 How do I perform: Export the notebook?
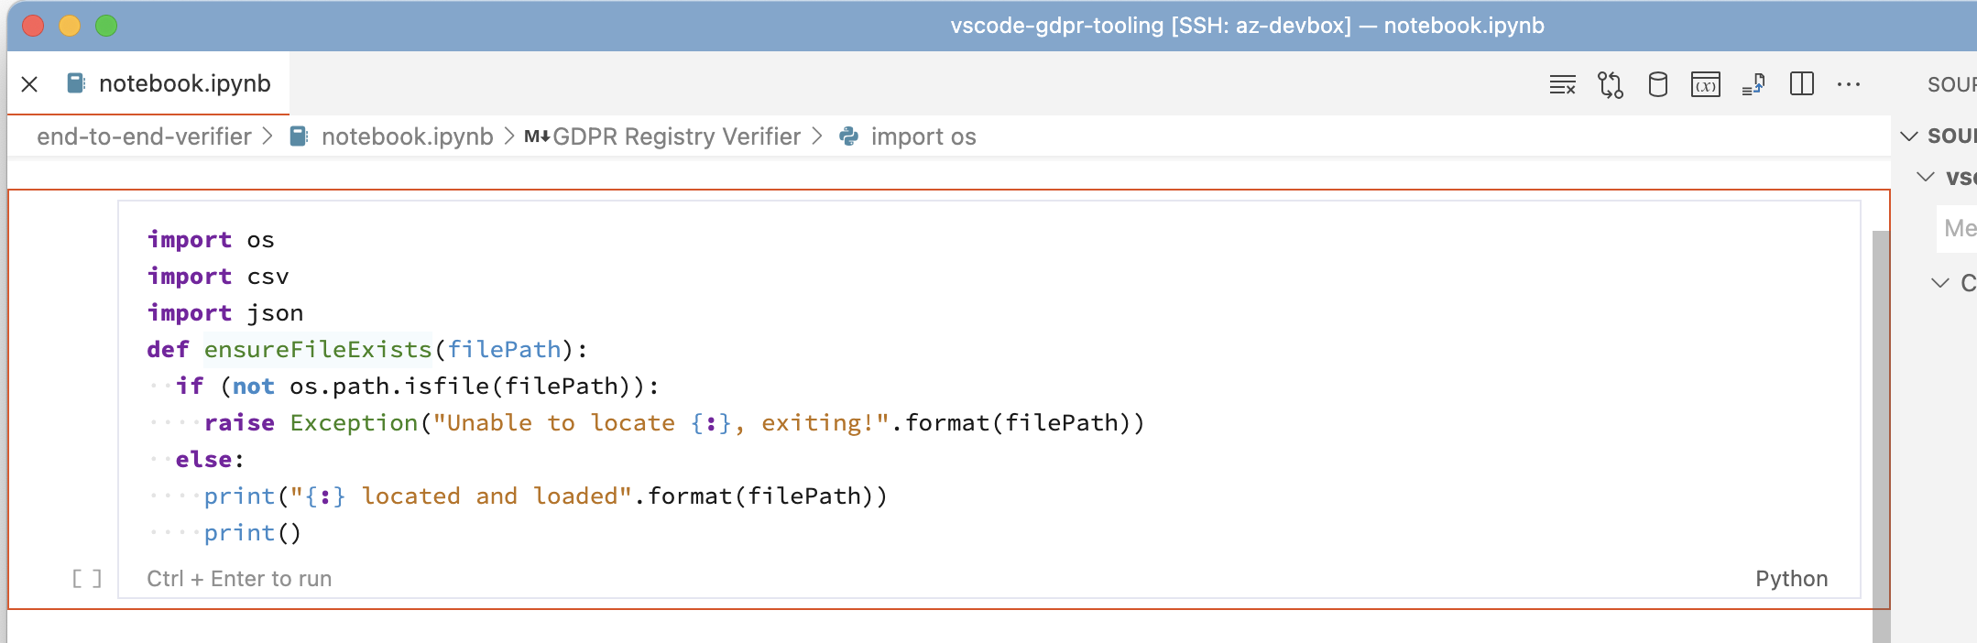coord(1754,84)
